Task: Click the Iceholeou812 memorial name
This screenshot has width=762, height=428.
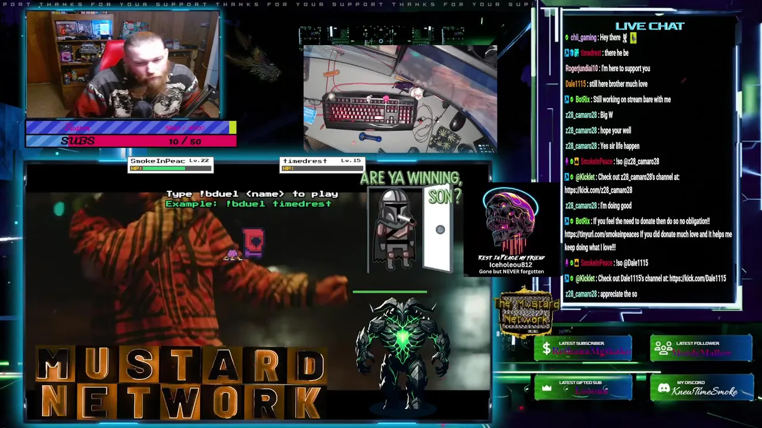Action: pyautogui.click(x=511, y=265)
